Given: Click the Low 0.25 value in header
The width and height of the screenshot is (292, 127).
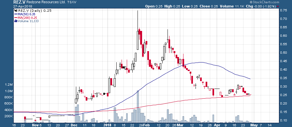Looking at the screenshot, I should point(190,6).
